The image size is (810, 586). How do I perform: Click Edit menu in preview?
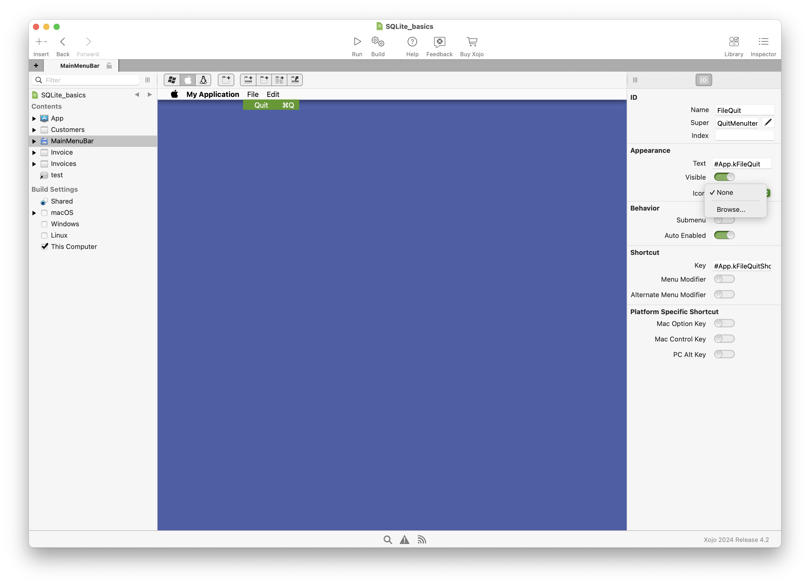273,94
